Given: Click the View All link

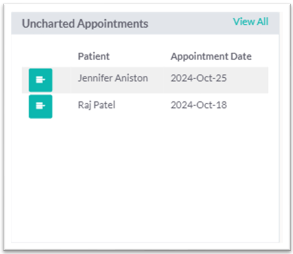Looking at the screenshot, I should click(250, 21).
